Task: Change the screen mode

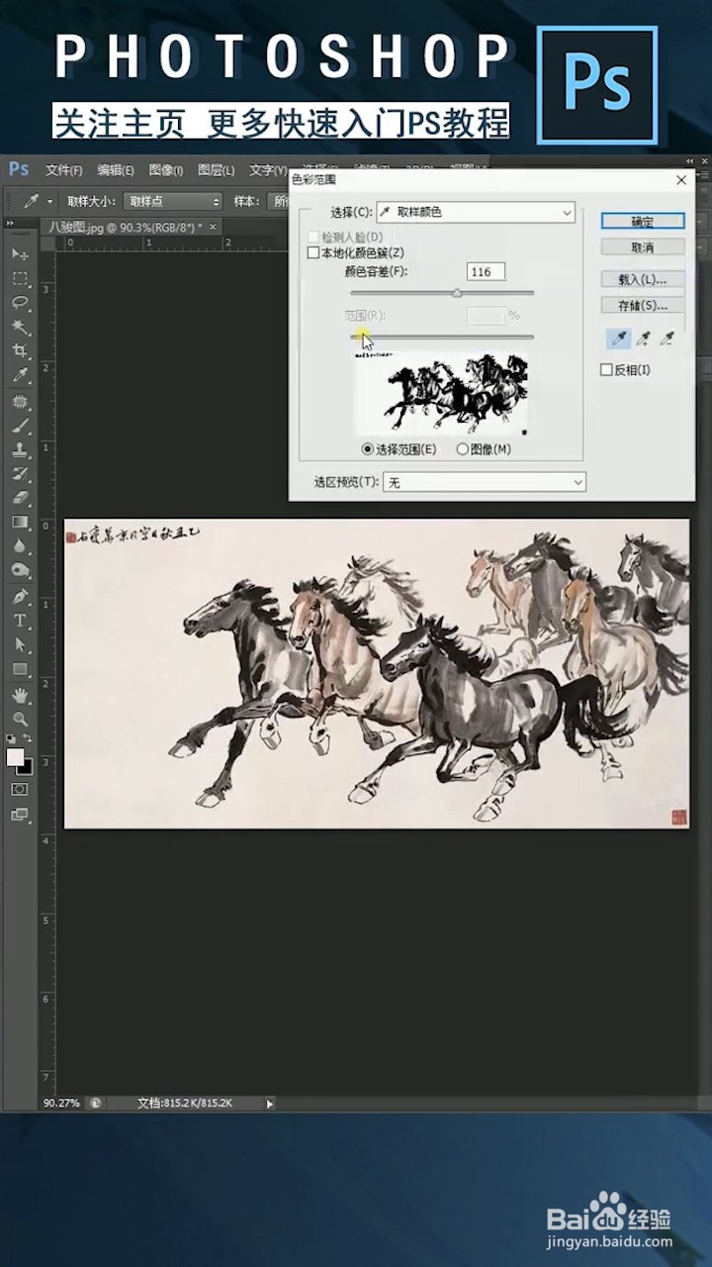Action: (20, 815)
